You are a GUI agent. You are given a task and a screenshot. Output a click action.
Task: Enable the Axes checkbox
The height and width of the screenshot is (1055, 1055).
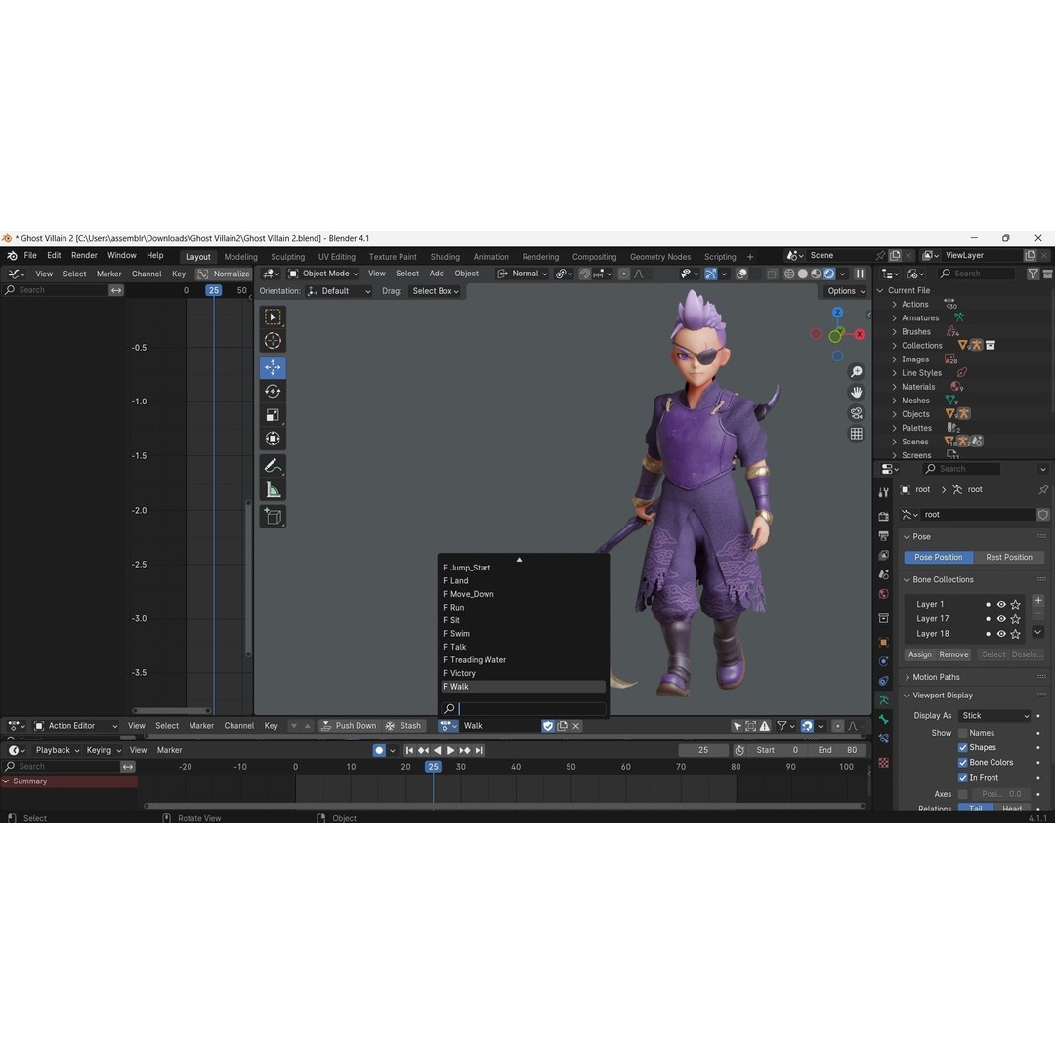963,794
